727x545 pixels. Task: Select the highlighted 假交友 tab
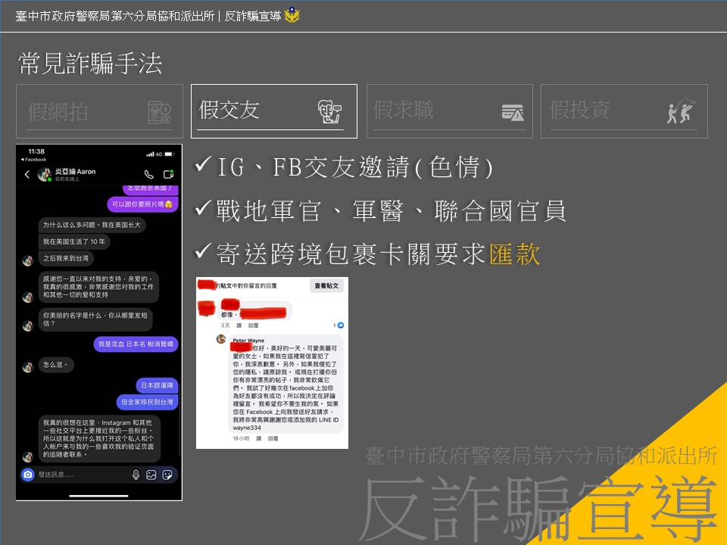(273, 111)
